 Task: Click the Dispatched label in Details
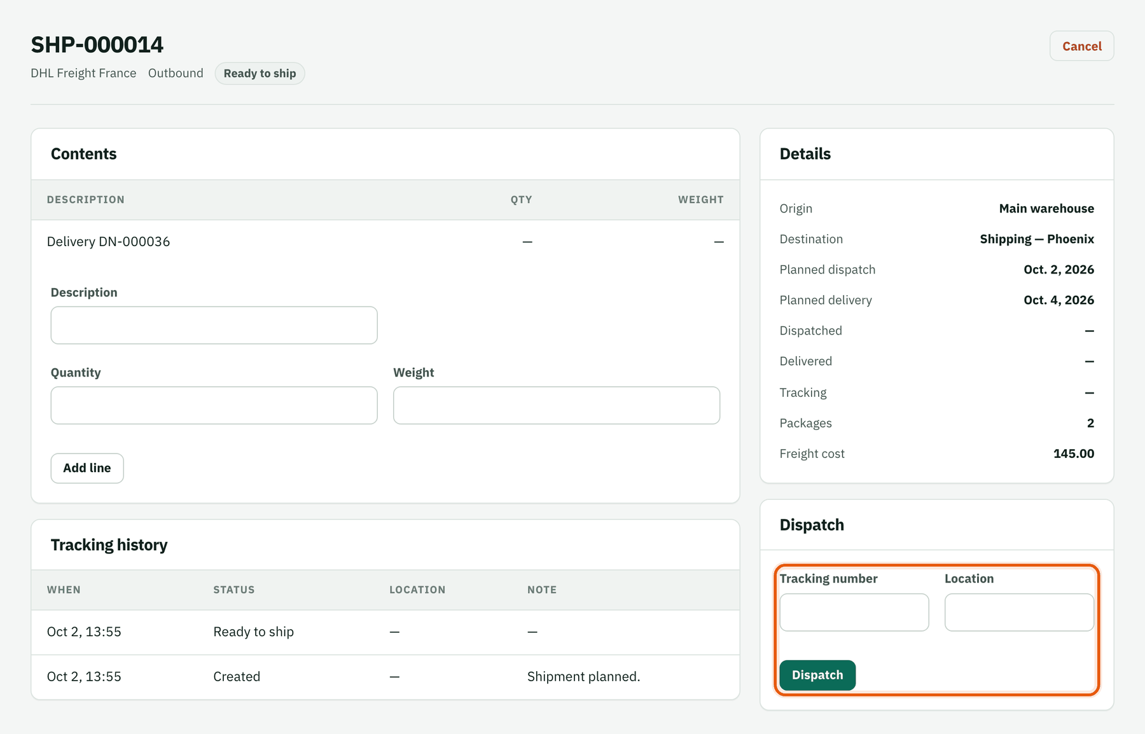[810, 331]
